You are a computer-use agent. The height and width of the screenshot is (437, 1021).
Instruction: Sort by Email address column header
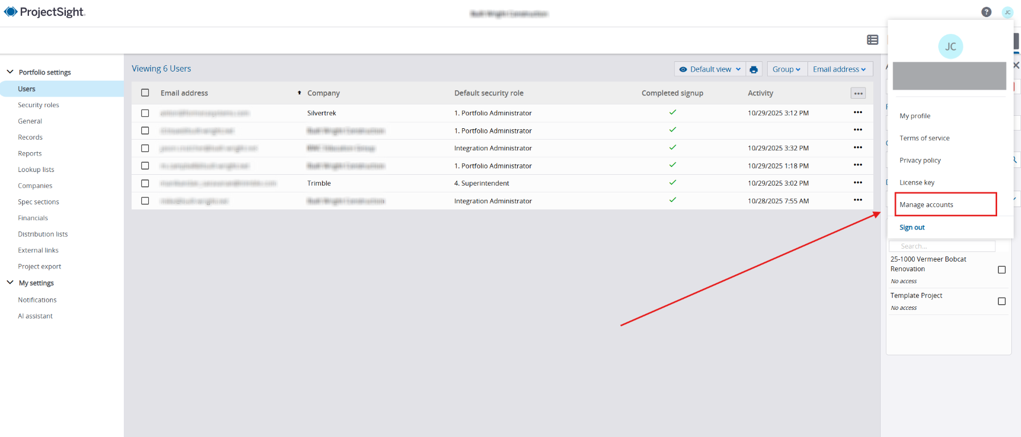click(x=184, y=93)
